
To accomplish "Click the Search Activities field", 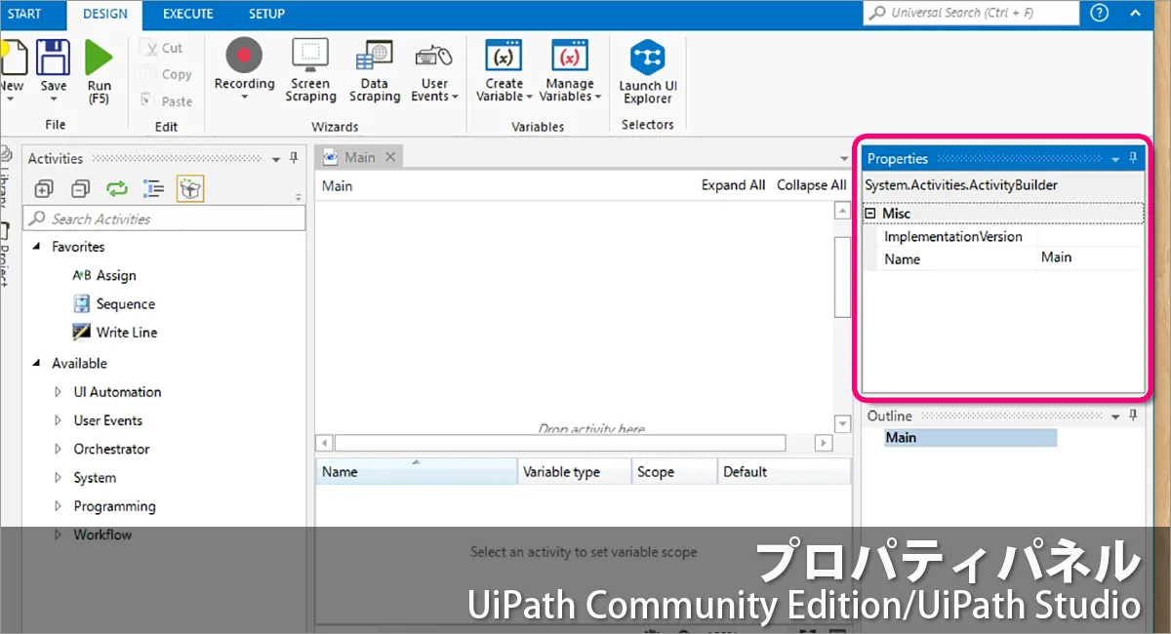I will coord(164,218).
